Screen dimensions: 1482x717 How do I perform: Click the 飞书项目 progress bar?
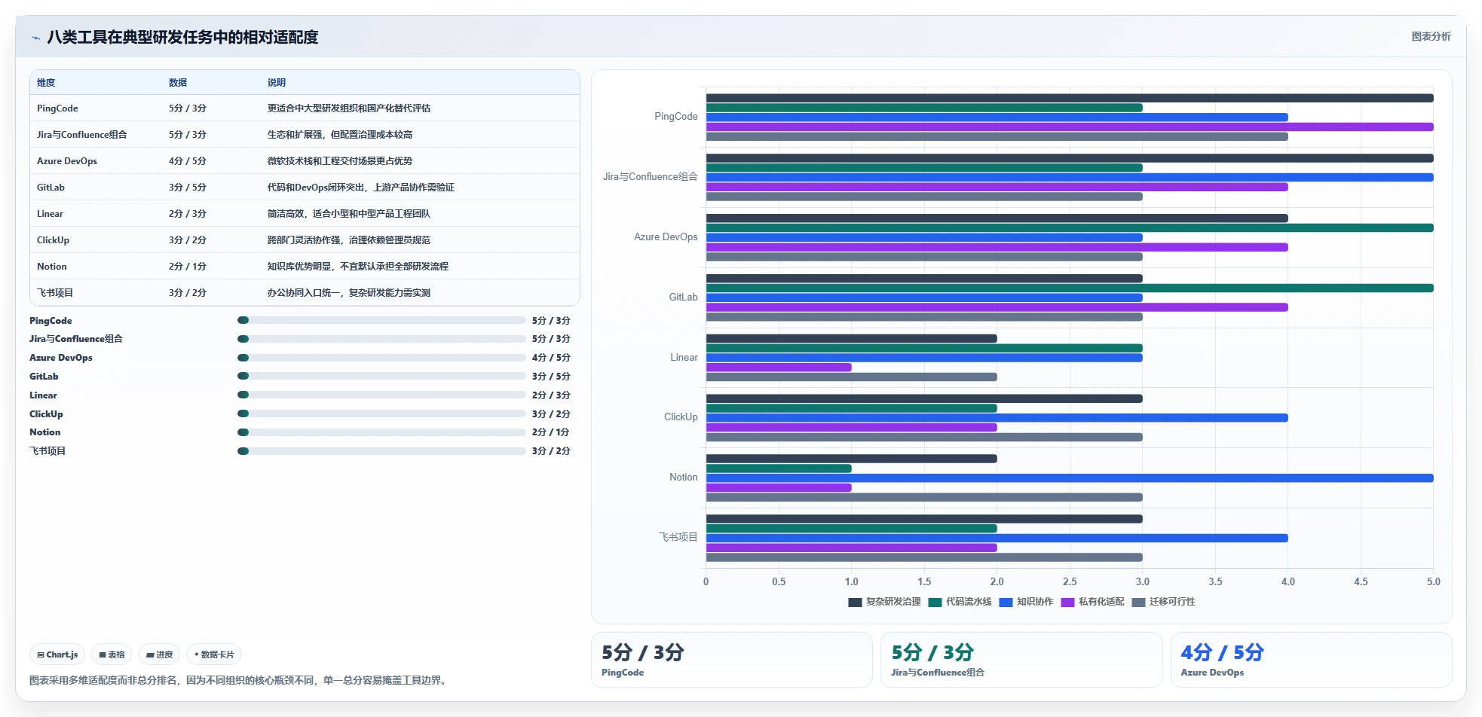[381, 451]
